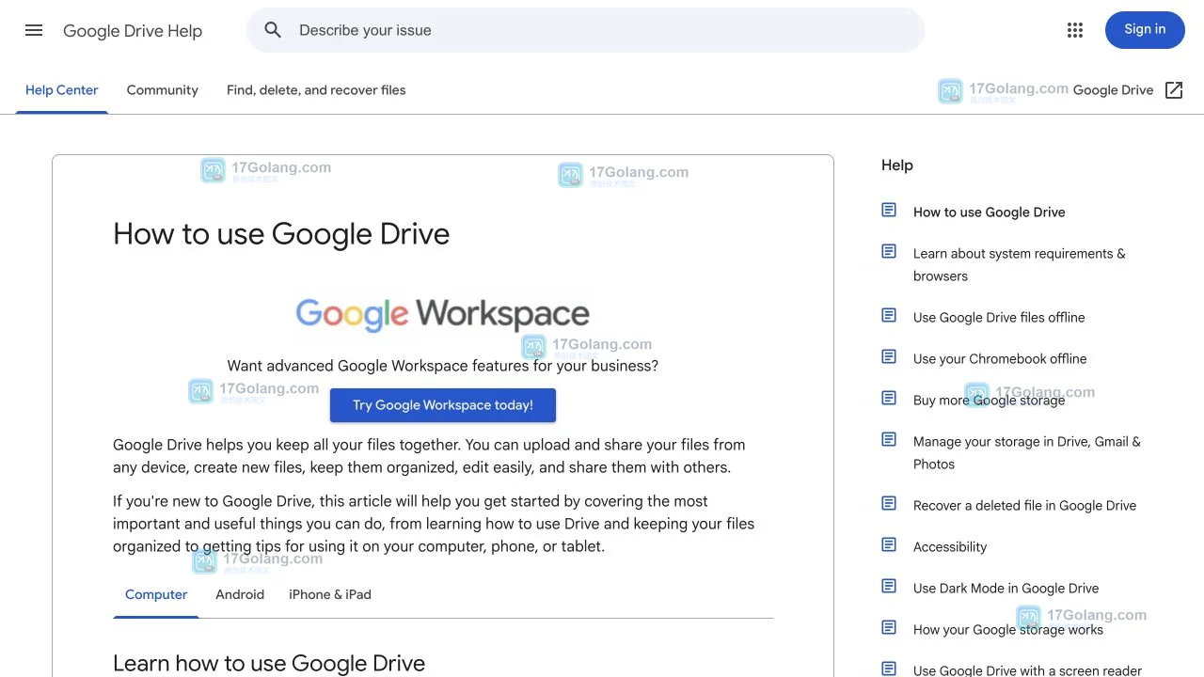Screen dimensions: 1204x677
Task: Click the Help sidebar heading
Action: coord(897,165)
